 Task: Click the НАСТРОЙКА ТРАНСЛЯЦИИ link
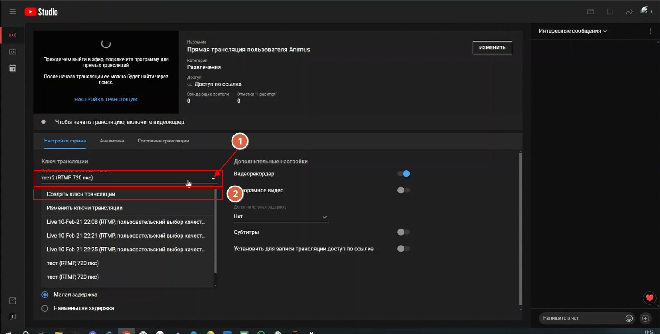106,100
